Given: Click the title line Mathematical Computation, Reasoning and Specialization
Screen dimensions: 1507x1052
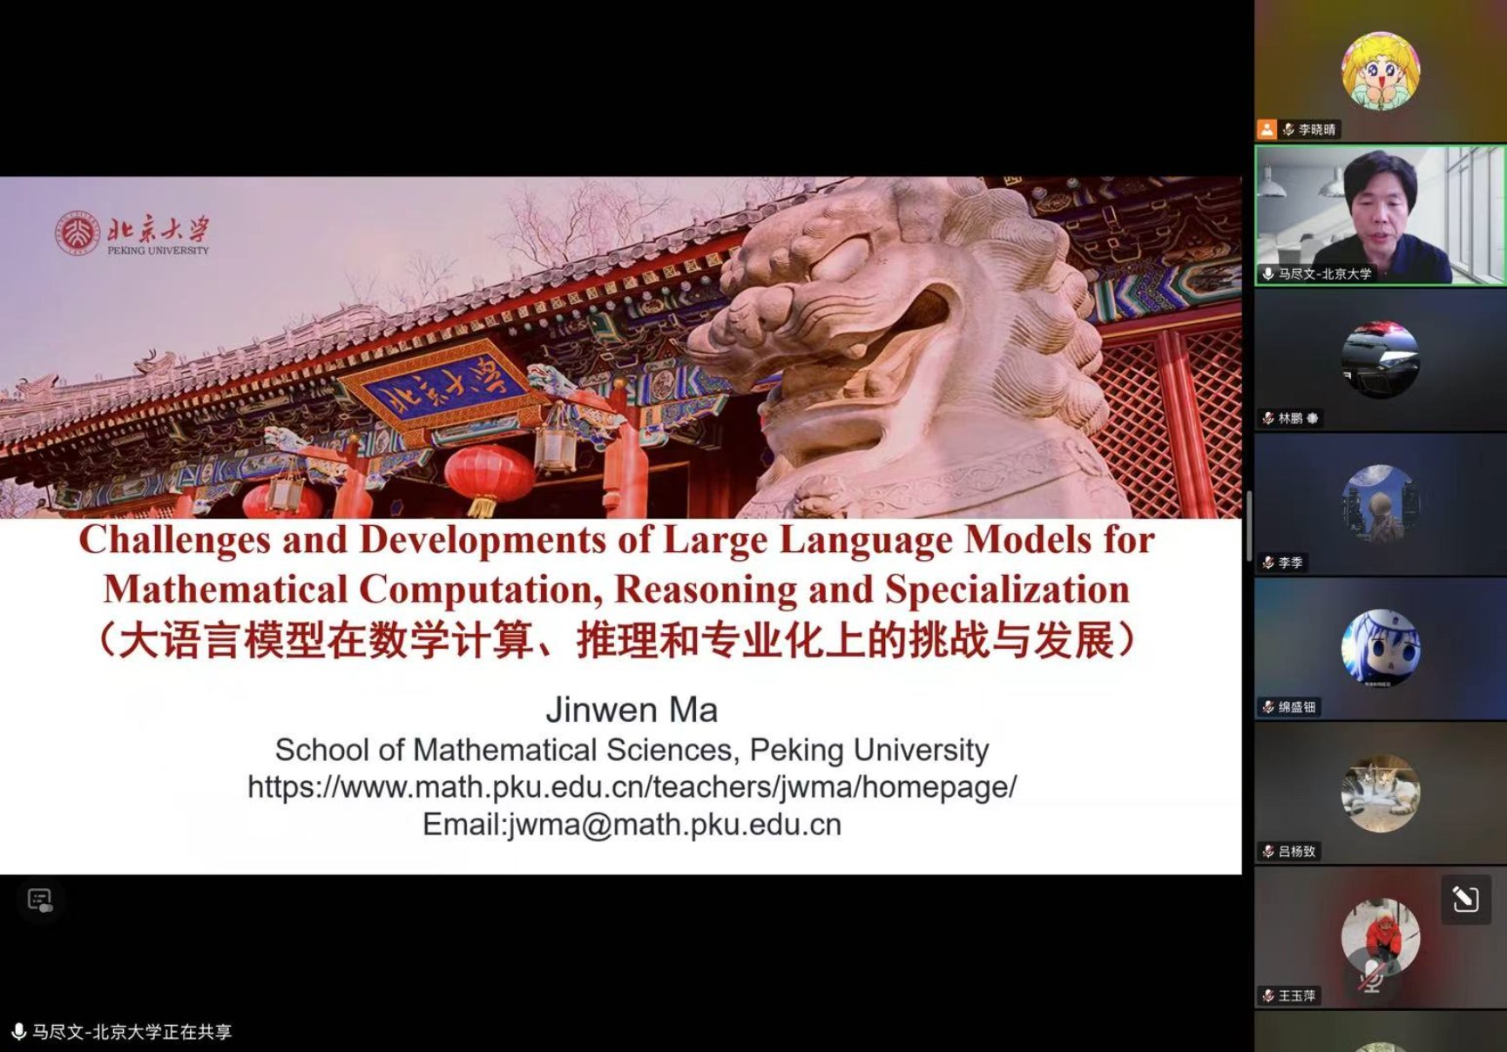Looking at the screenshot, I should point(617,590).
